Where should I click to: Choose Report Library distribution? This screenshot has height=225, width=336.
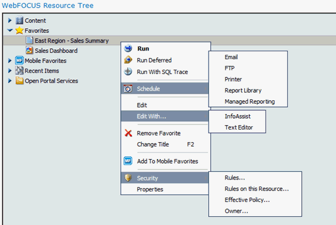pyautogui.click(x=248, y=91)
